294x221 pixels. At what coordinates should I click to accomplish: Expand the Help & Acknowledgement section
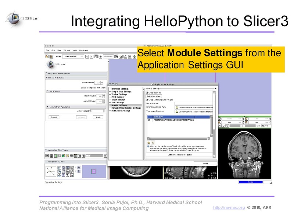point(76,73)
